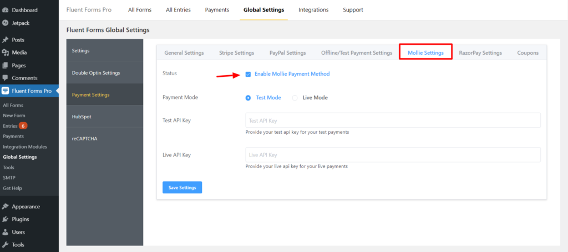Click the Tools wrench icon
Screen dimensions: 568x252
point(6,245)
